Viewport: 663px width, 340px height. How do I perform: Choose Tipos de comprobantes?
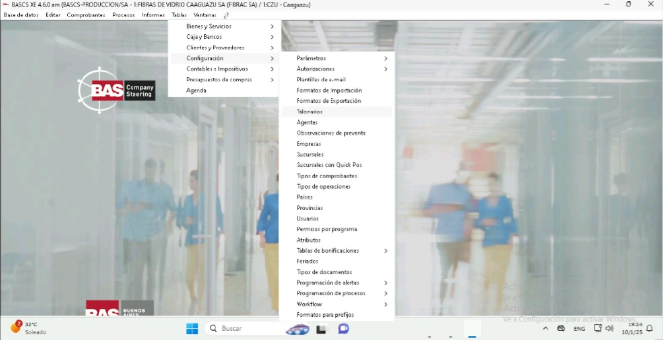tap(327, 176)
